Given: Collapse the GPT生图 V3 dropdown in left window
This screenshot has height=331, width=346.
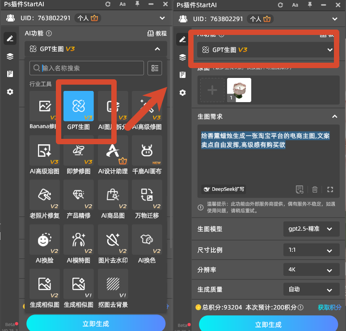Looking at the screenshot, I should pyautogui.click(x=157, y=49).
